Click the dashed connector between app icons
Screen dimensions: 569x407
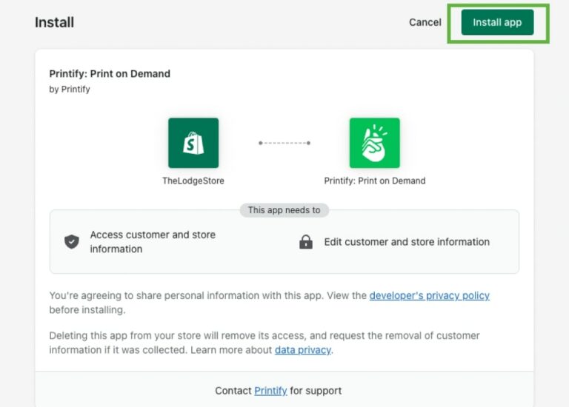pos(284,143)
